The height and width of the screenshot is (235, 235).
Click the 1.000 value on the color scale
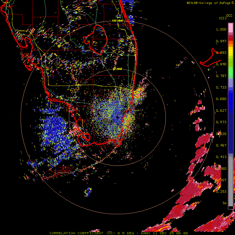[221, 29]
